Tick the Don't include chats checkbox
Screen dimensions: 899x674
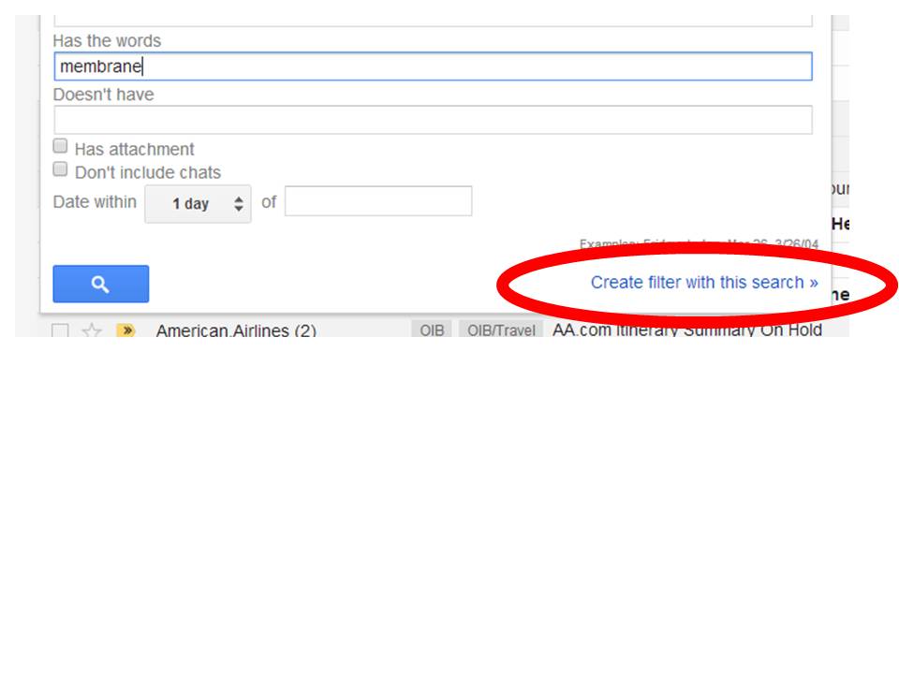tap(61, 169)
